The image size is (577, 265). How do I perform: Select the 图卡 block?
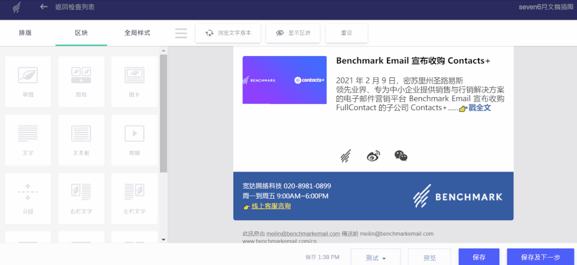(134, 82)
